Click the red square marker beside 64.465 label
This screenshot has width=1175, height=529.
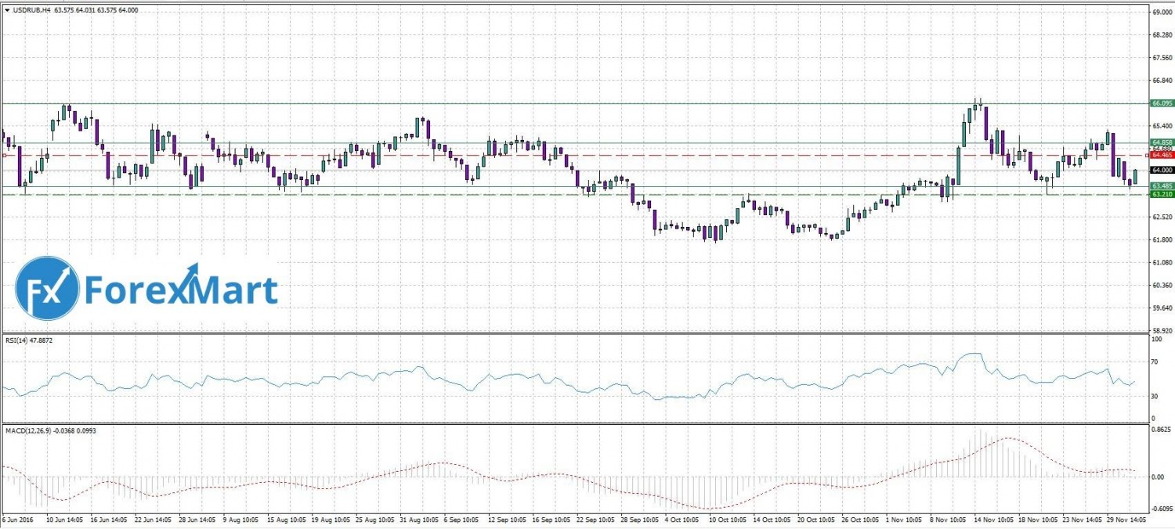(x=1147, y=155)
